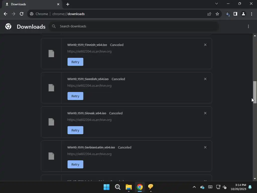Retry the Win10_1511_Slovak_x64.iso download
This screenshot has height=193, width=257.
75,130
